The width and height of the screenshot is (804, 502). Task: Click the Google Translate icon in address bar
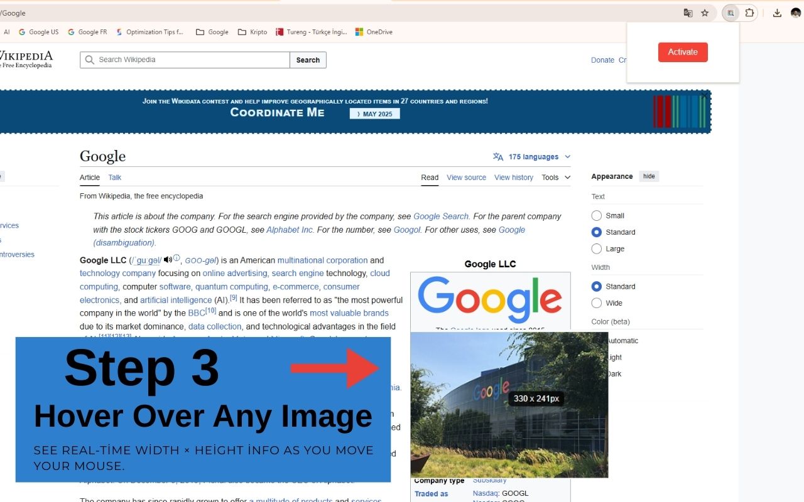(688, 13)
